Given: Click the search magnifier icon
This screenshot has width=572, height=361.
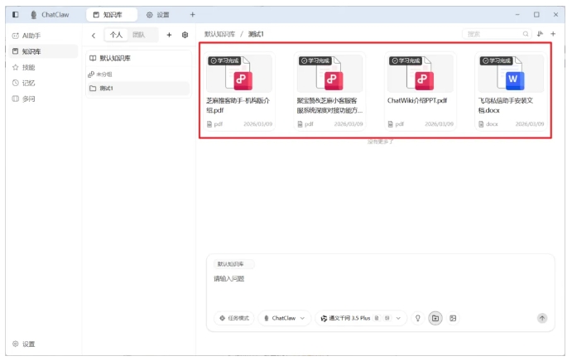Looking at the screenshot, I should pyautogui.click(x=526, y=34).
